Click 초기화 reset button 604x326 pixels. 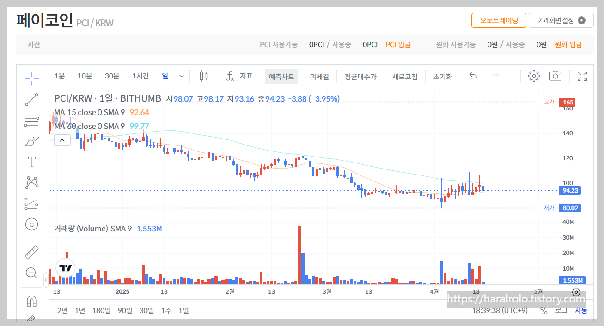pos(443,77)
